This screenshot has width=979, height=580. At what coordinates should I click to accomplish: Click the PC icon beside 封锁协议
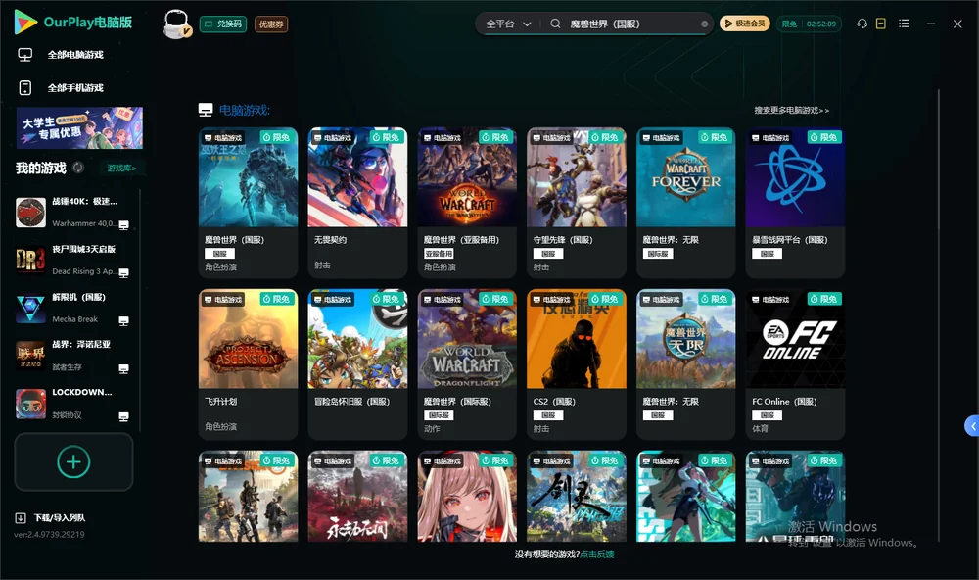(124, 417)
